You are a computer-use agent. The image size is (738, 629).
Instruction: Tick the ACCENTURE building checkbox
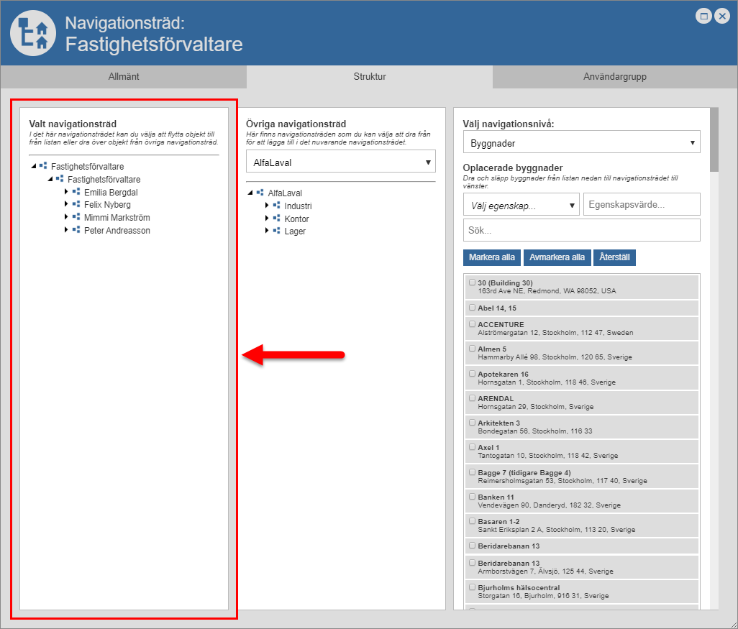pos(473,324)
